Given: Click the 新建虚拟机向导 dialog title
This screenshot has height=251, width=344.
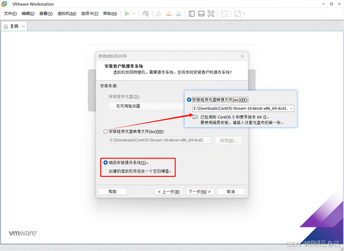Looking at the screenshot, I should (112, 56).
